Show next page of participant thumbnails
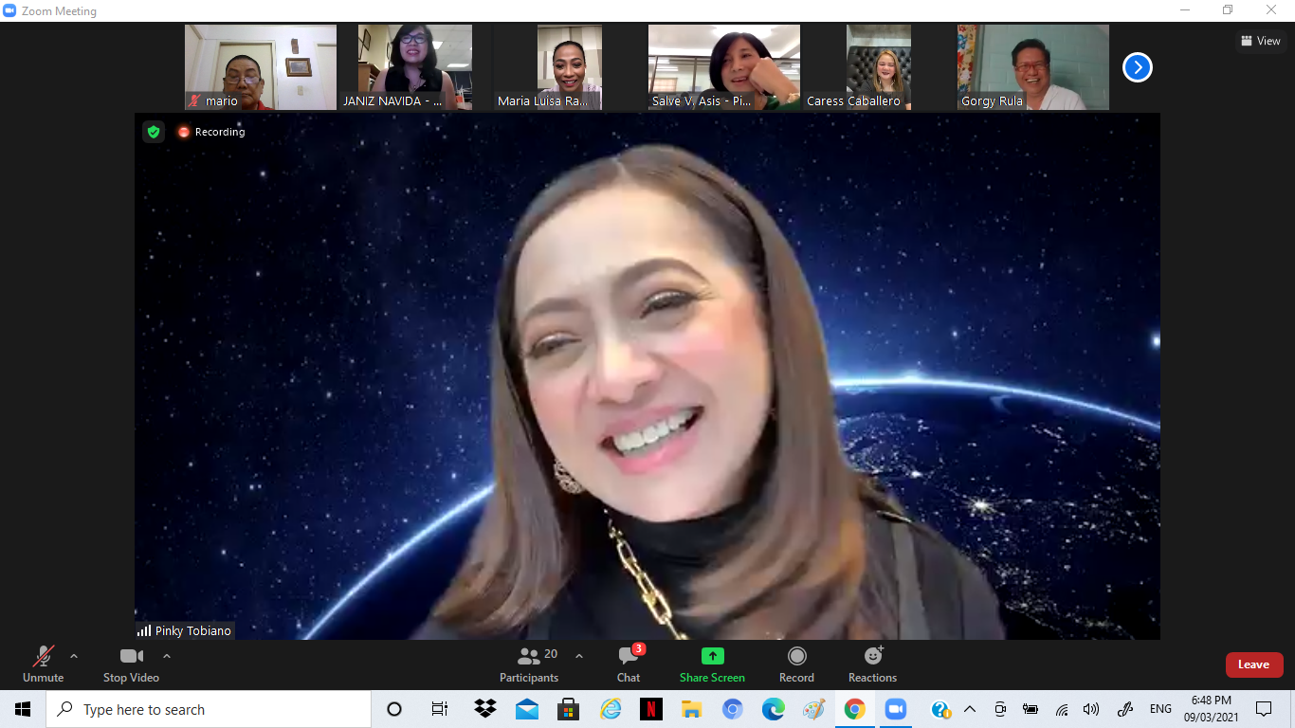Image resolution: width=1295 pixels, height=728 pixels. [x=1138, y=67]
